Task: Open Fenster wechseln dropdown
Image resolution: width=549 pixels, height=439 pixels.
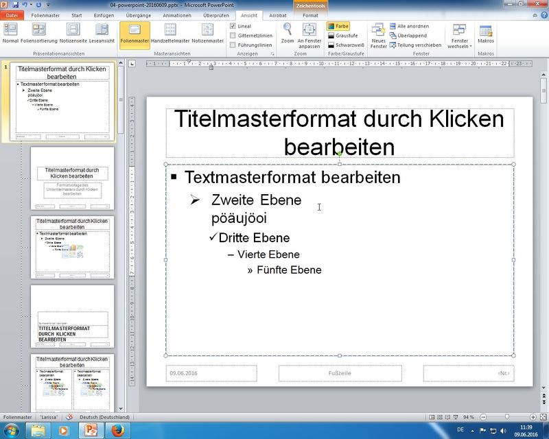Action: 459,36
